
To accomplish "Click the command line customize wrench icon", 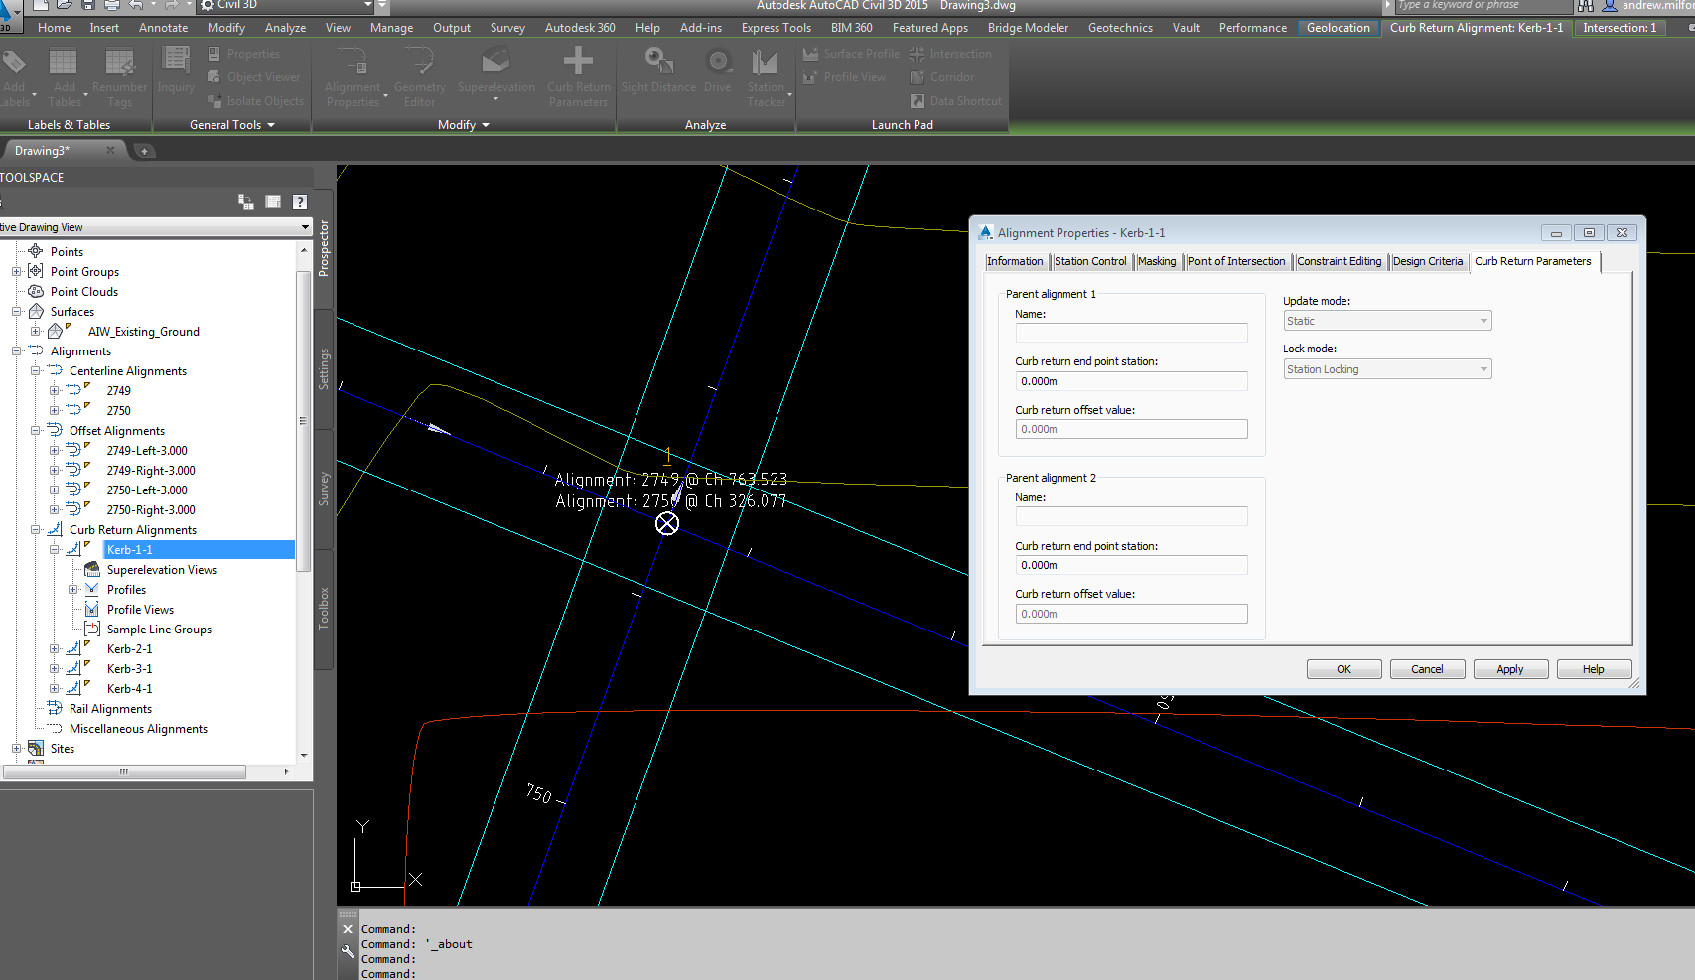I will [348, 951].
